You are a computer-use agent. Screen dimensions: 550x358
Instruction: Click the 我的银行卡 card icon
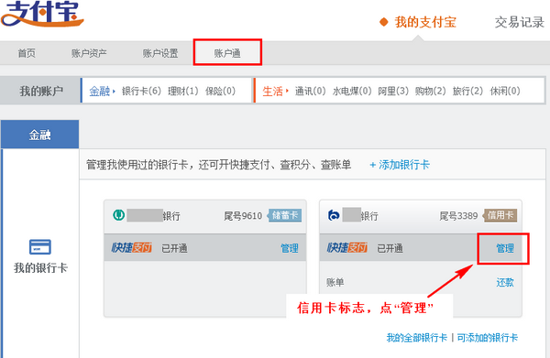40,247
